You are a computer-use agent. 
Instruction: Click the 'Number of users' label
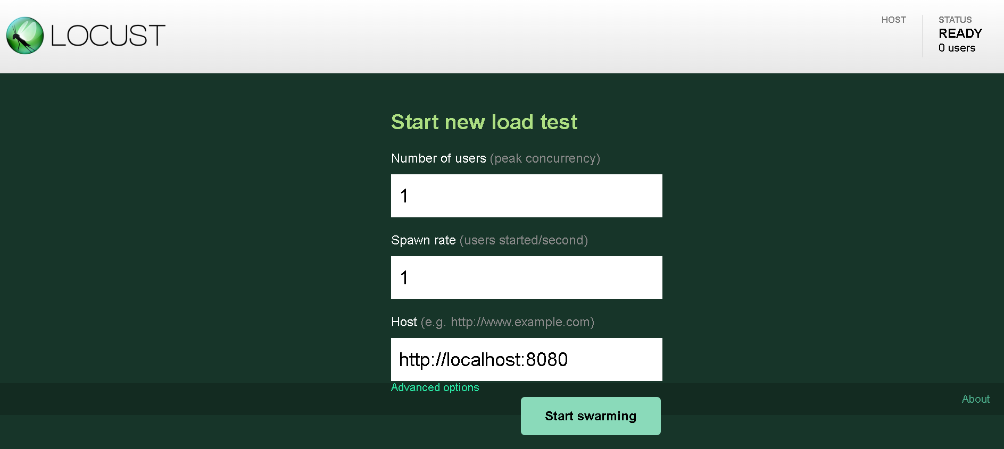click(x=438, y=158)
